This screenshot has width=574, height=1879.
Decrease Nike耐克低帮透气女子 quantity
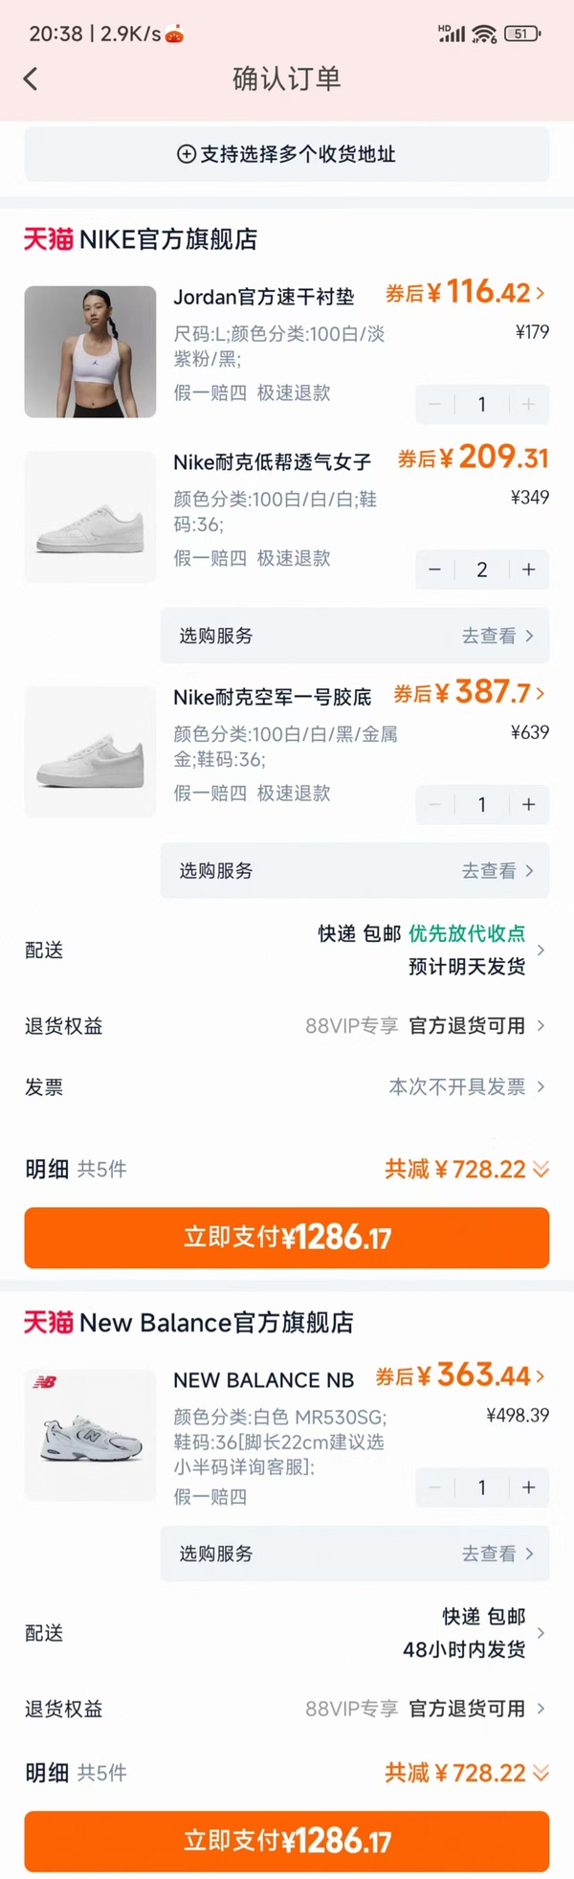point(434,570)
